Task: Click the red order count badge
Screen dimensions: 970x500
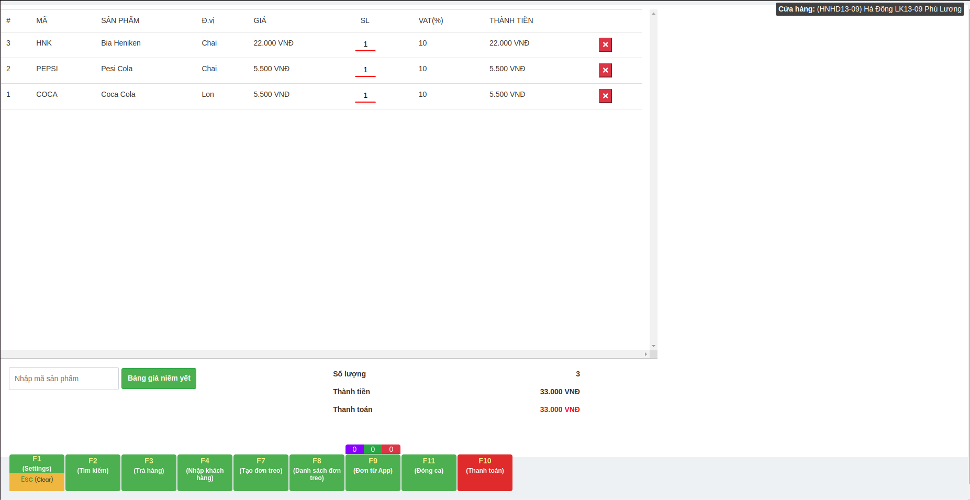Action: pyautogui.click(x=391, y=449)
